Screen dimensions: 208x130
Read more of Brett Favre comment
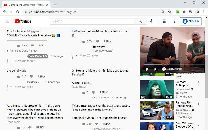pos(79,87)
